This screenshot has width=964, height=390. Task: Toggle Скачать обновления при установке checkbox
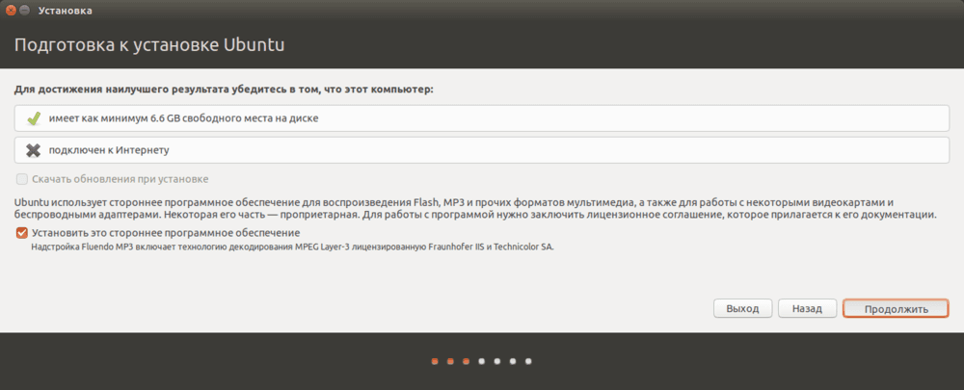tap(22, 179)
